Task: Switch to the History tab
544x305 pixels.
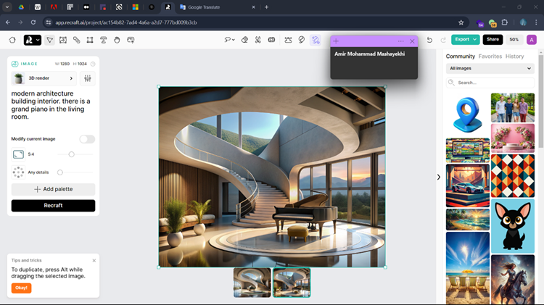Action: point(514,57)
